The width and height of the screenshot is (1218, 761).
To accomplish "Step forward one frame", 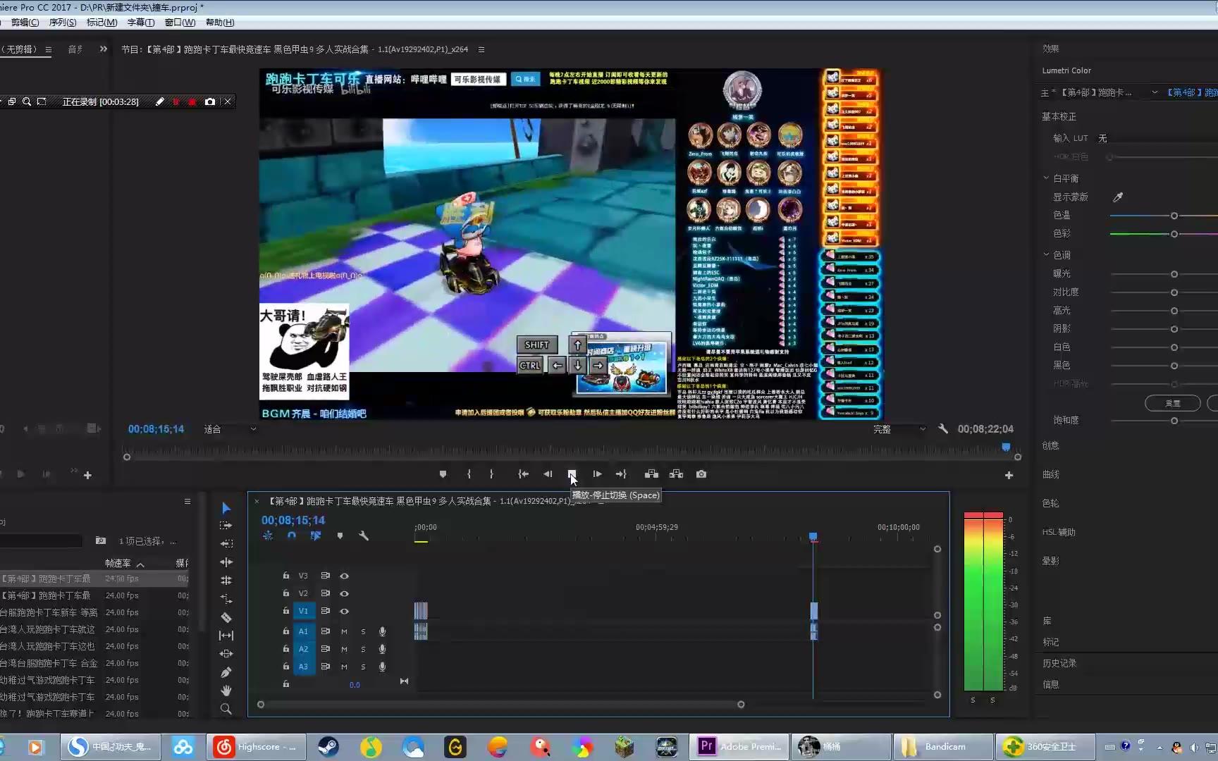I will pos(597,474).
